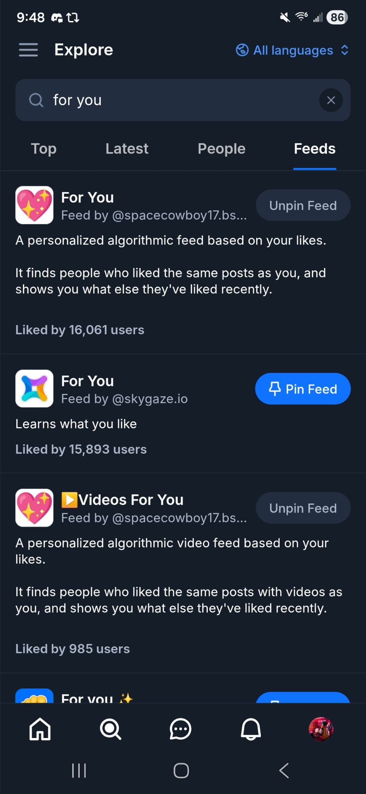Clear the search field text
This screenshot has width=366, height=794.
331,100
